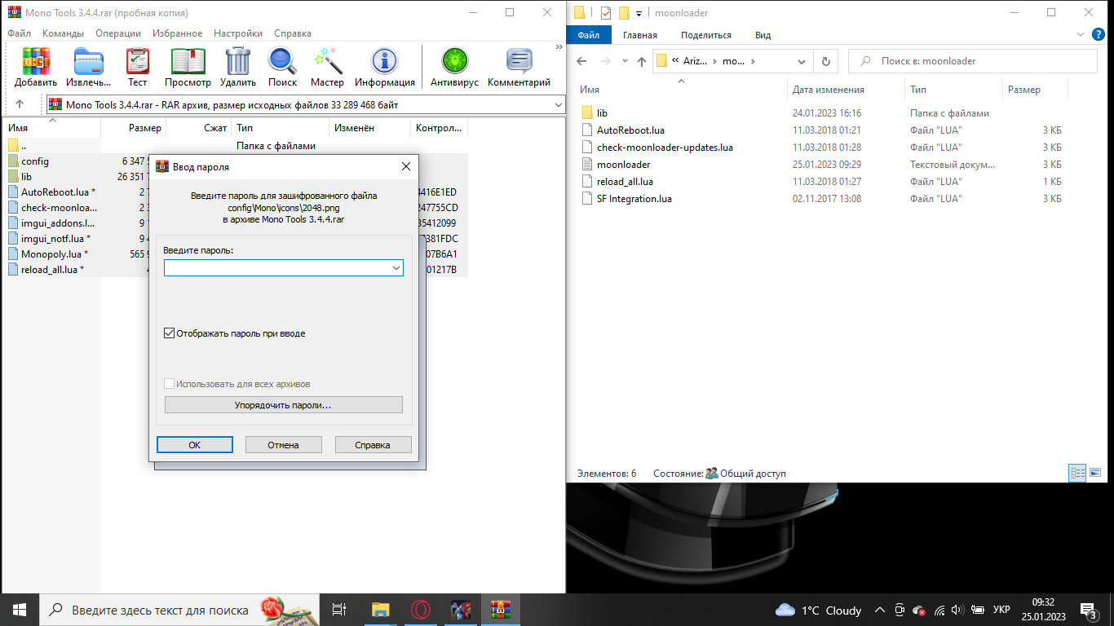Expand the archive path dropdown in WinRAR

[x=558, y=104]
